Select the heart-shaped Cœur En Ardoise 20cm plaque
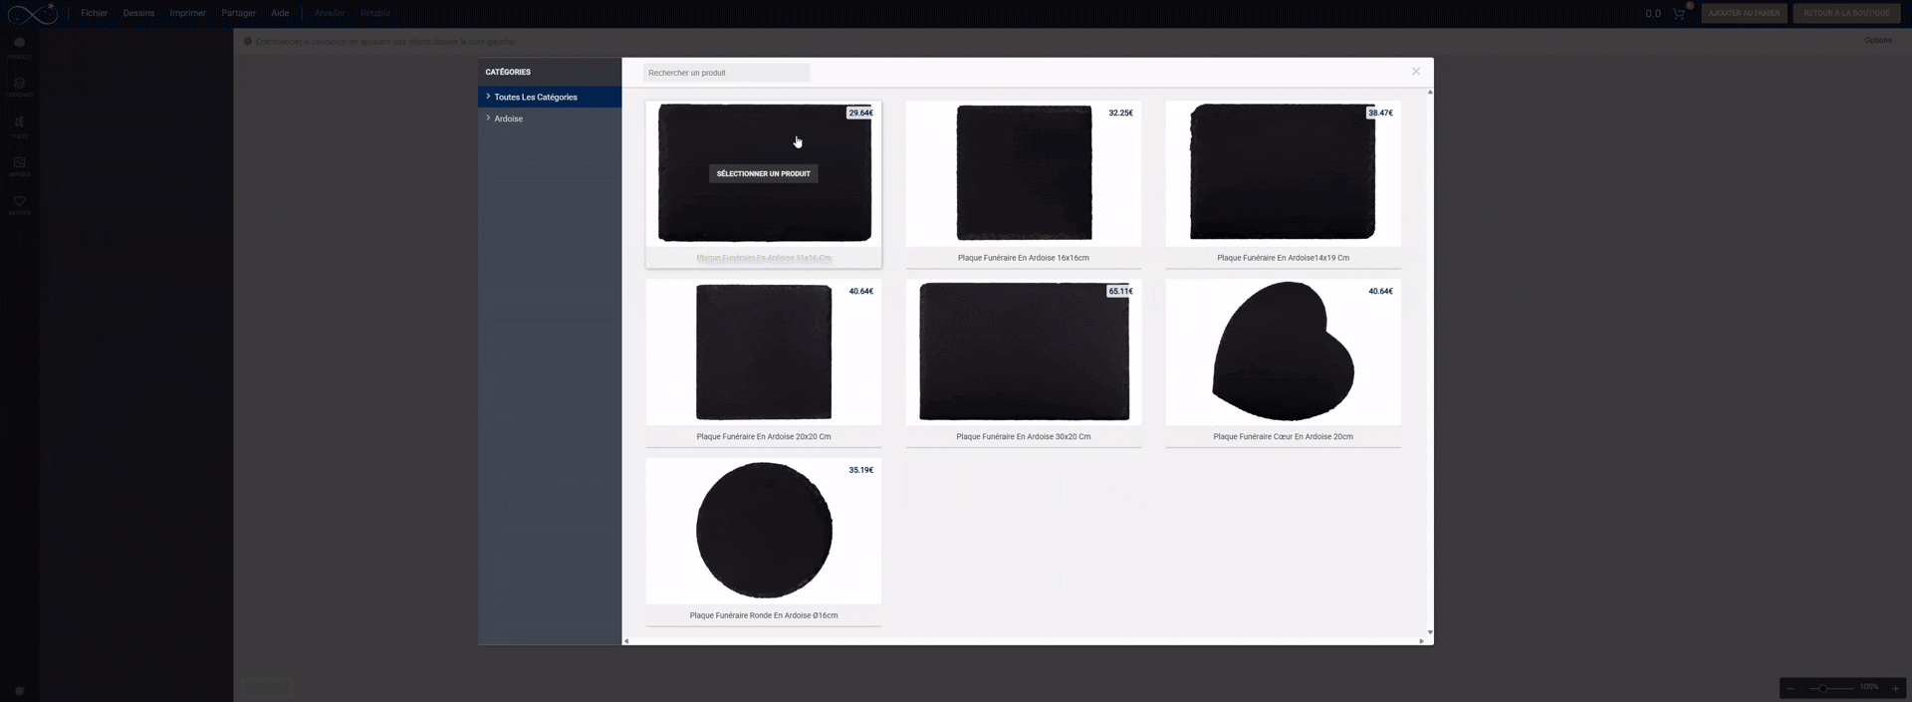The height and width of the screenshot is (702, 1912). pyautogui.click(x=1283, y=352)
